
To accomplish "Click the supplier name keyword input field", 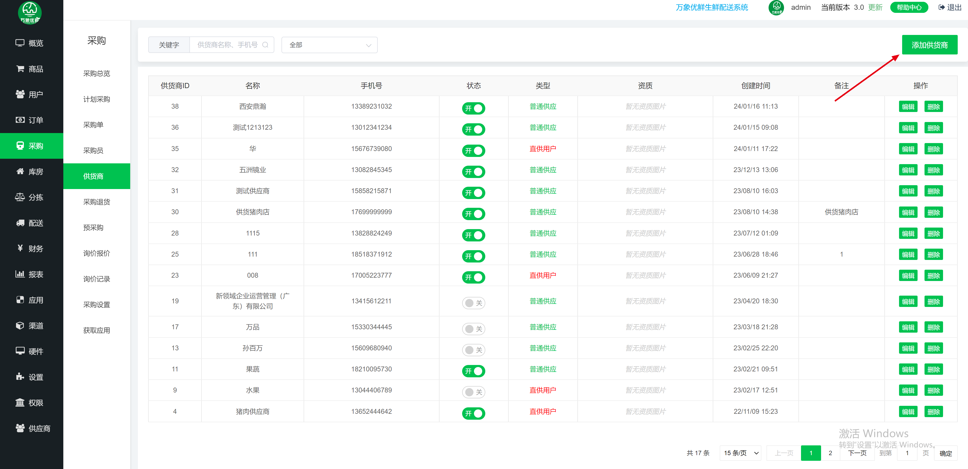I will [x=228, y=45].
